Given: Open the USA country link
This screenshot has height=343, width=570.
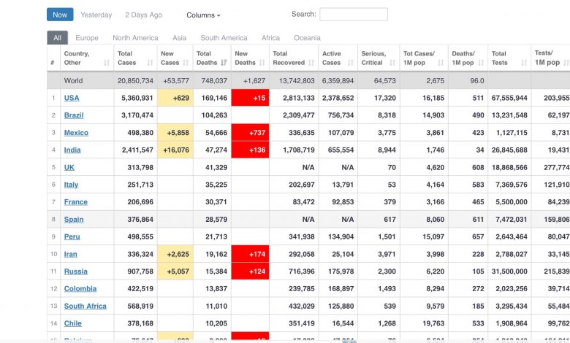Looking at the screenshot, I should [72, 98].
